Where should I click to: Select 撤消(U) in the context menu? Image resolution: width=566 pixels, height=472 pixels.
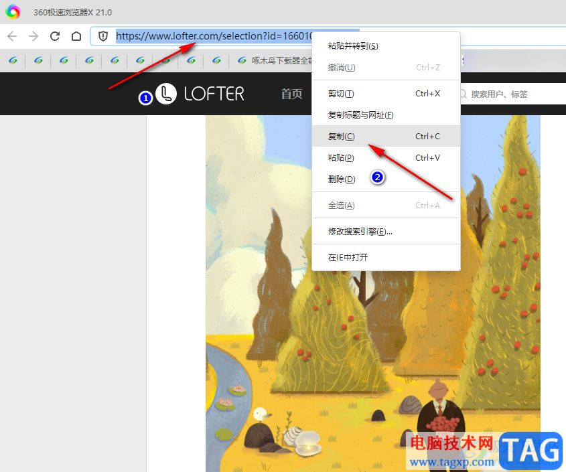coord(386,68)
